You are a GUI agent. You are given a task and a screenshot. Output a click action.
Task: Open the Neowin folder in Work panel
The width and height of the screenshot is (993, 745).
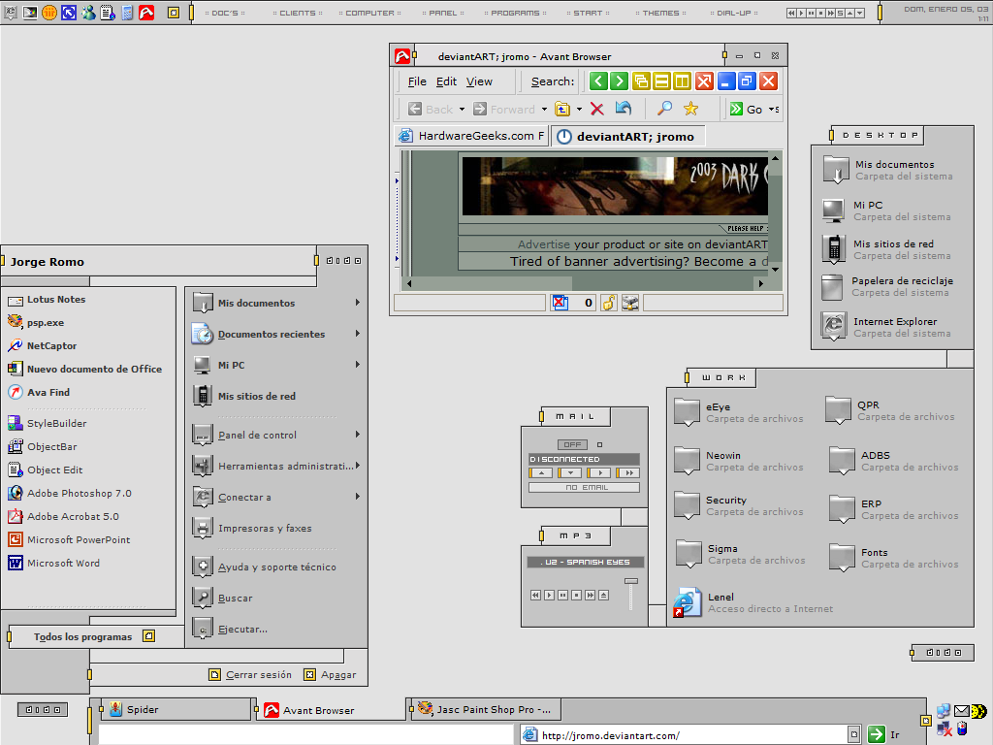[688, 460]
